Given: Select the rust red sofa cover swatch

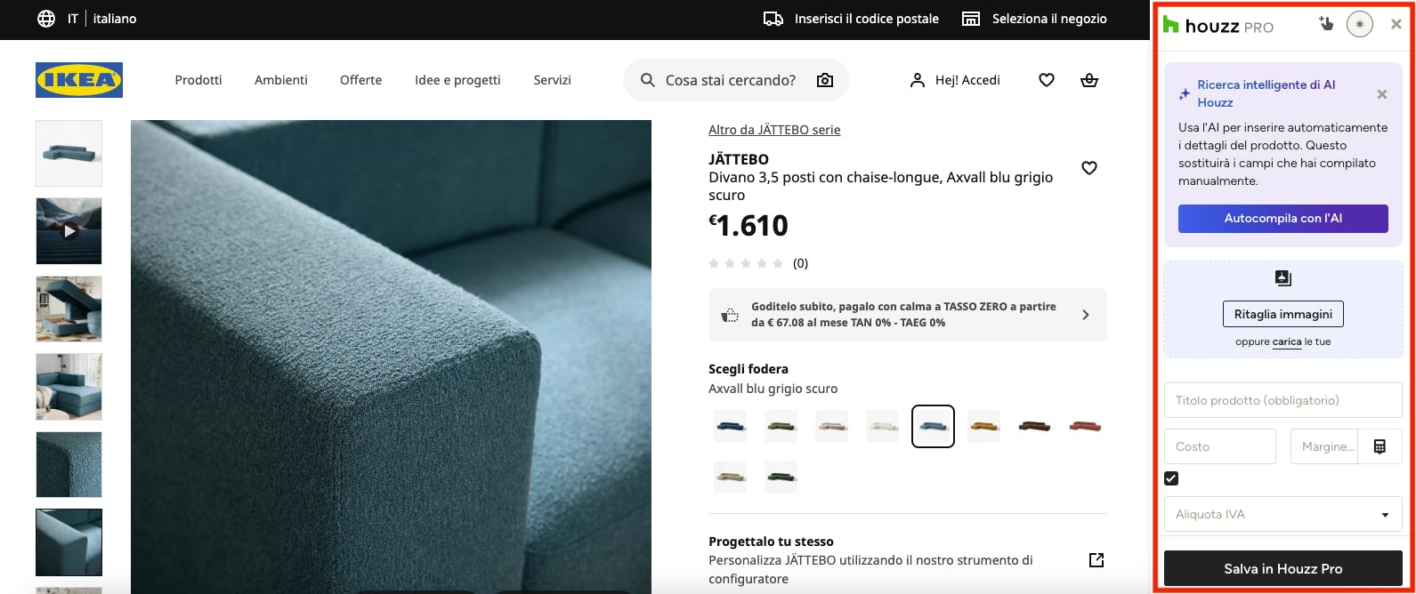Looking at the screenshot, I should pyautogui.click(x=1085, y=427).
